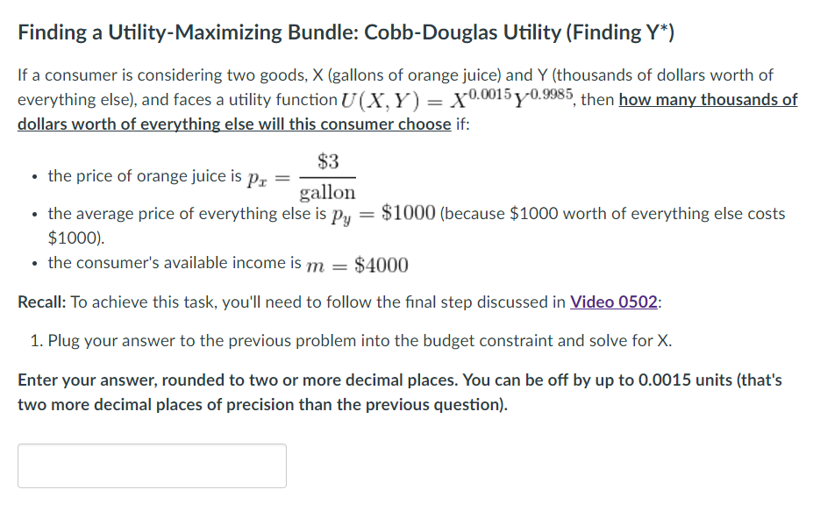Click the 'consumer's available income' bullet text

pyautogui.click(x=175, y=263)
